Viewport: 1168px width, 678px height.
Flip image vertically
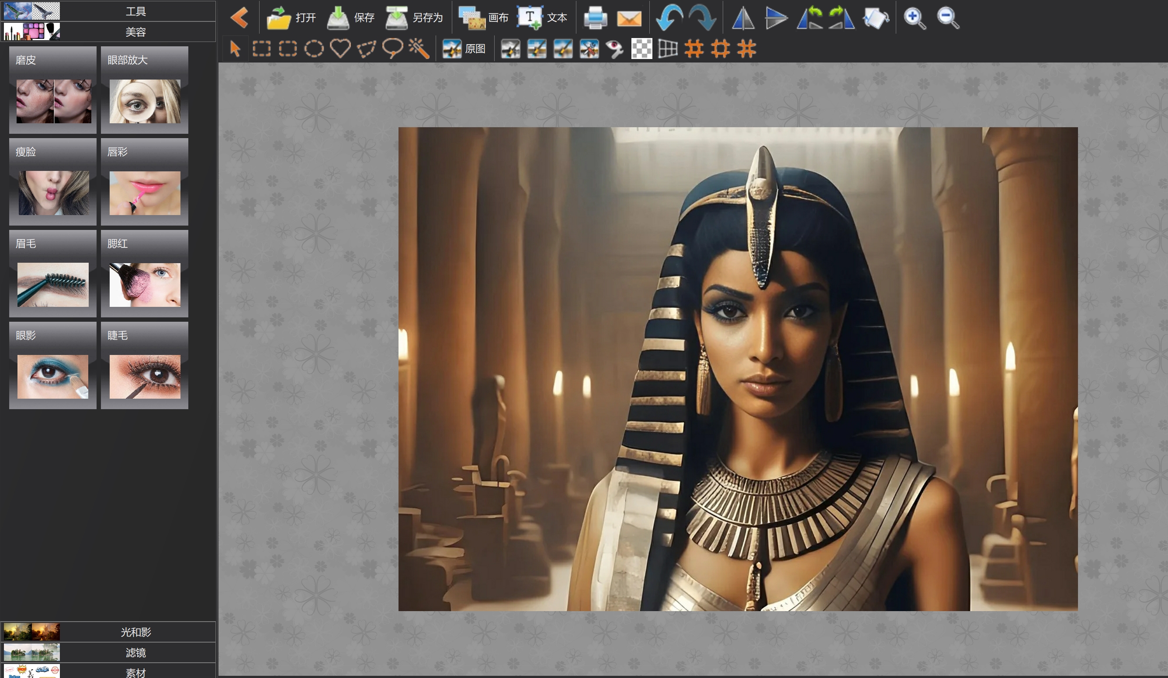(776, 18)
